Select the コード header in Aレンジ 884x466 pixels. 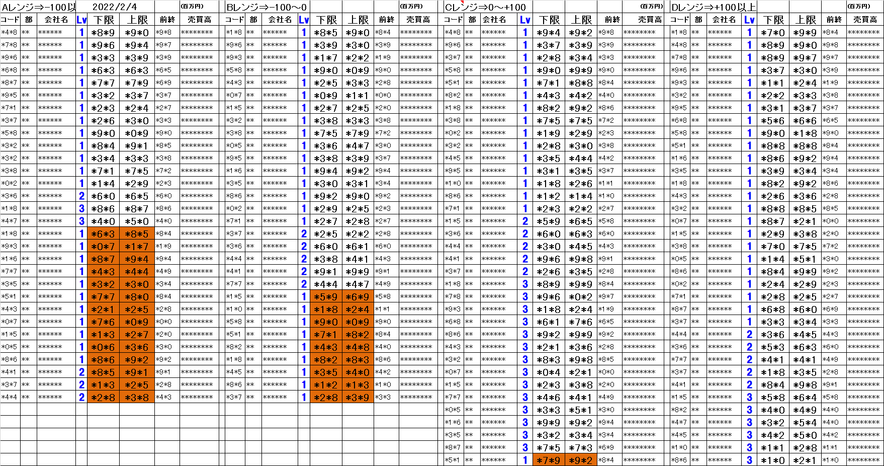pos(11,20)
